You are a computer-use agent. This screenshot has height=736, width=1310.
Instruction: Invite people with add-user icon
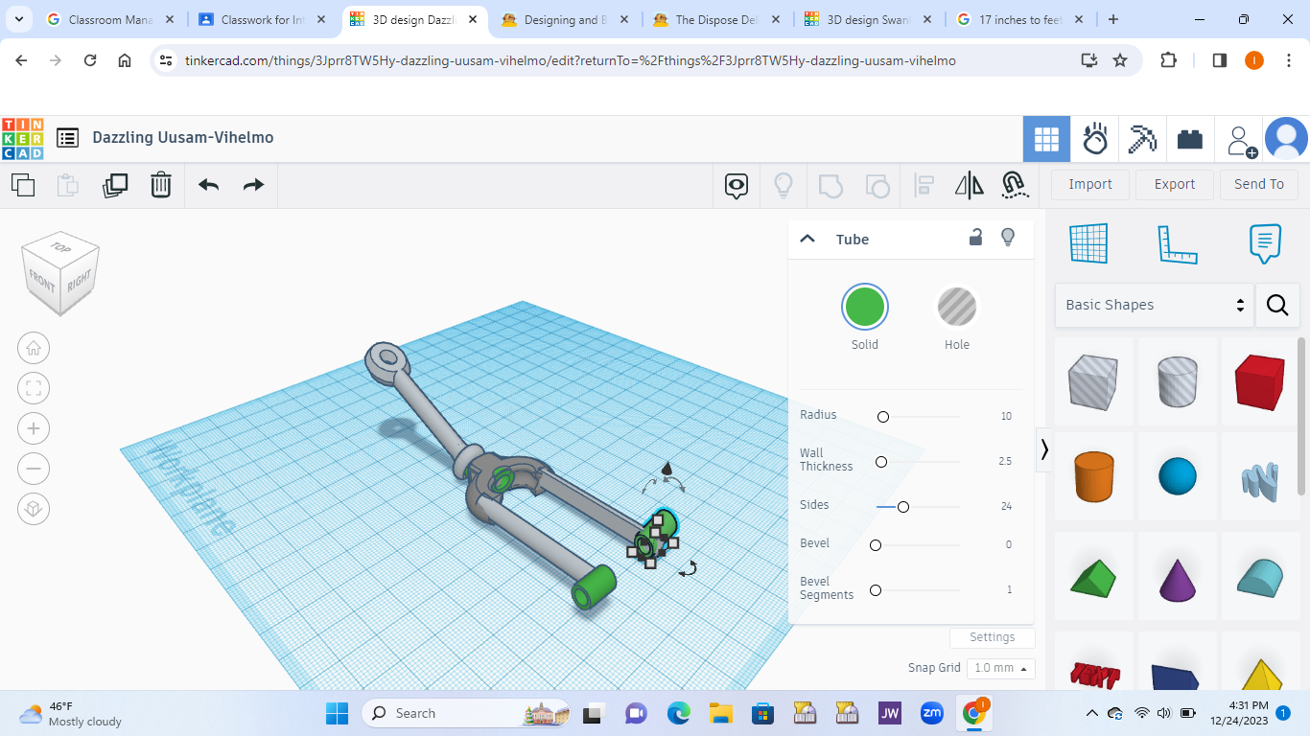tap(1242, 141)
